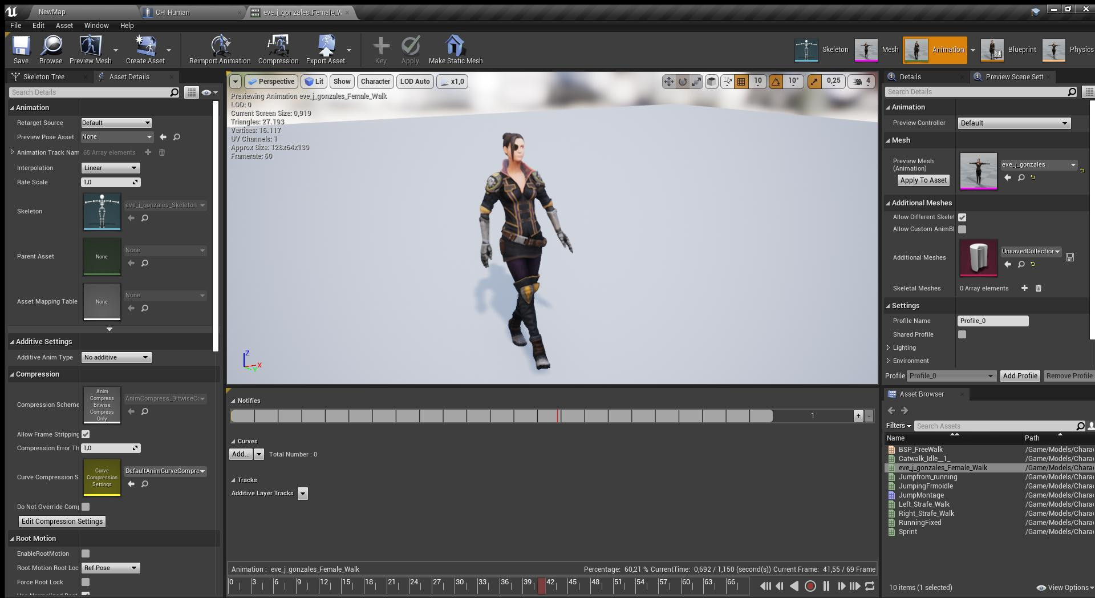Open Preview Mesh toolbar icon
This screenshot has width=1095, height=598.
coord(90,50)
